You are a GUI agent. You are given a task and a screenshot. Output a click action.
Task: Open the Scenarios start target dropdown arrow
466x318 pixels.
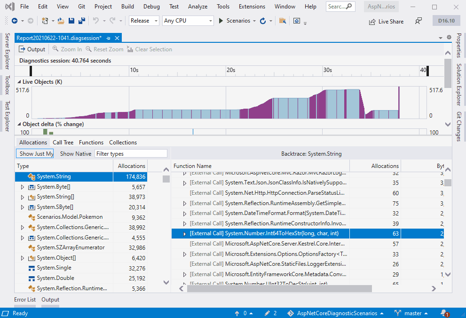tap(254, 21)
